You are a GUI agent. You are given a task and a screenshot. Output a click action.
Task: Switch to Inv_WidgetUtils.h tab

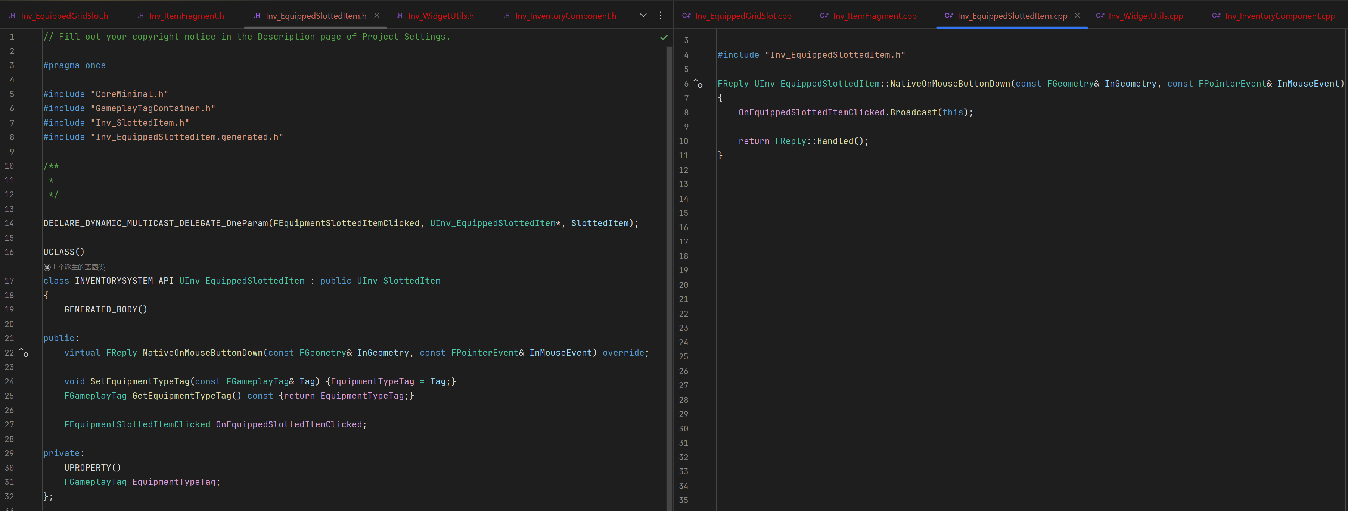pyautogui.click(x=441, y=16)
